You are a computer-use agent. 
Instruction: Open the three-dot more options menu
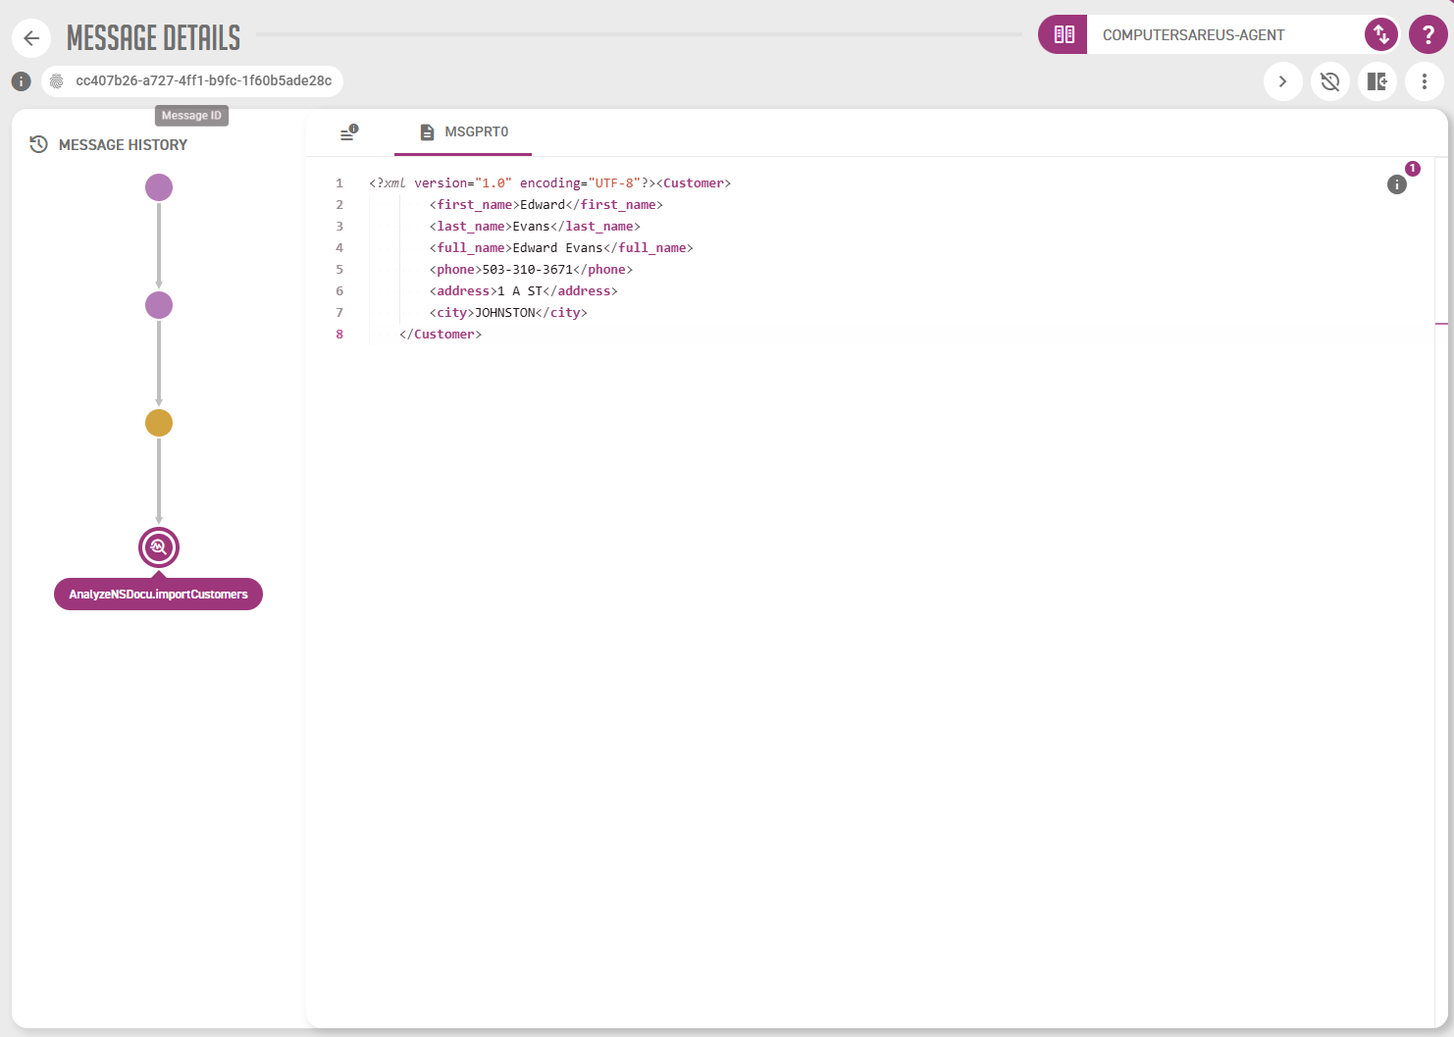(1424, 81)
